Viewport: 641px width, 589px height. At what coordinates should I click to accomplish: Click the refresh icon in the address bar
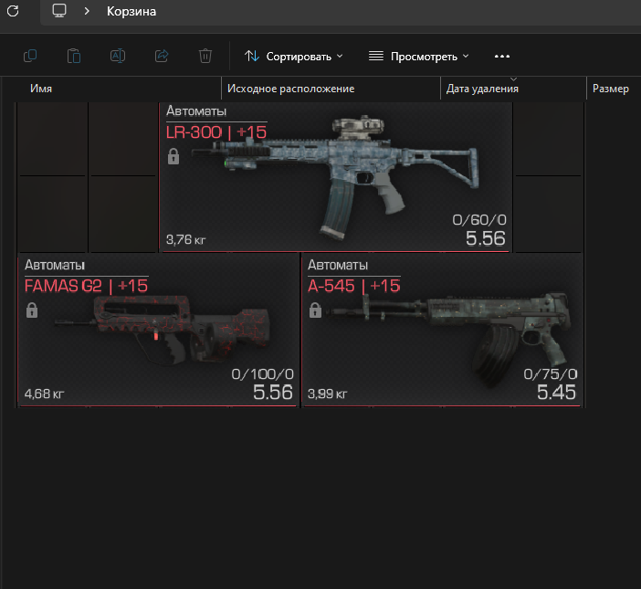pos(13,11)
